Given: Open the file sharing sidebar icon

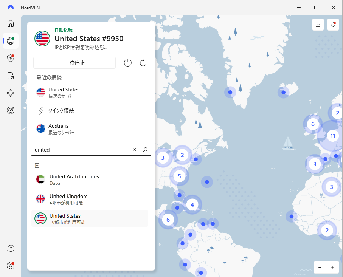Looking at the screenshot, I should point(11,76).
